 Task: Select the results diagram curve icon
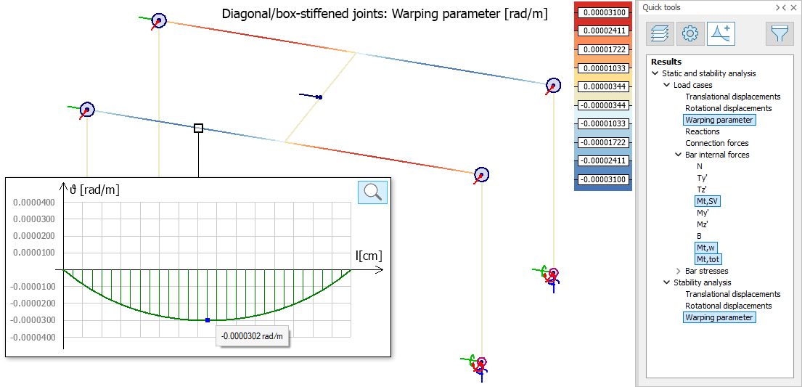(721, 34)
